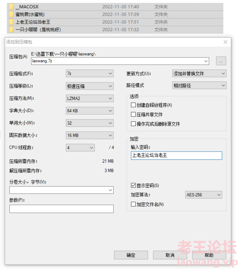
Task: Open the browse button with three dots
Action: pos(221,61)
